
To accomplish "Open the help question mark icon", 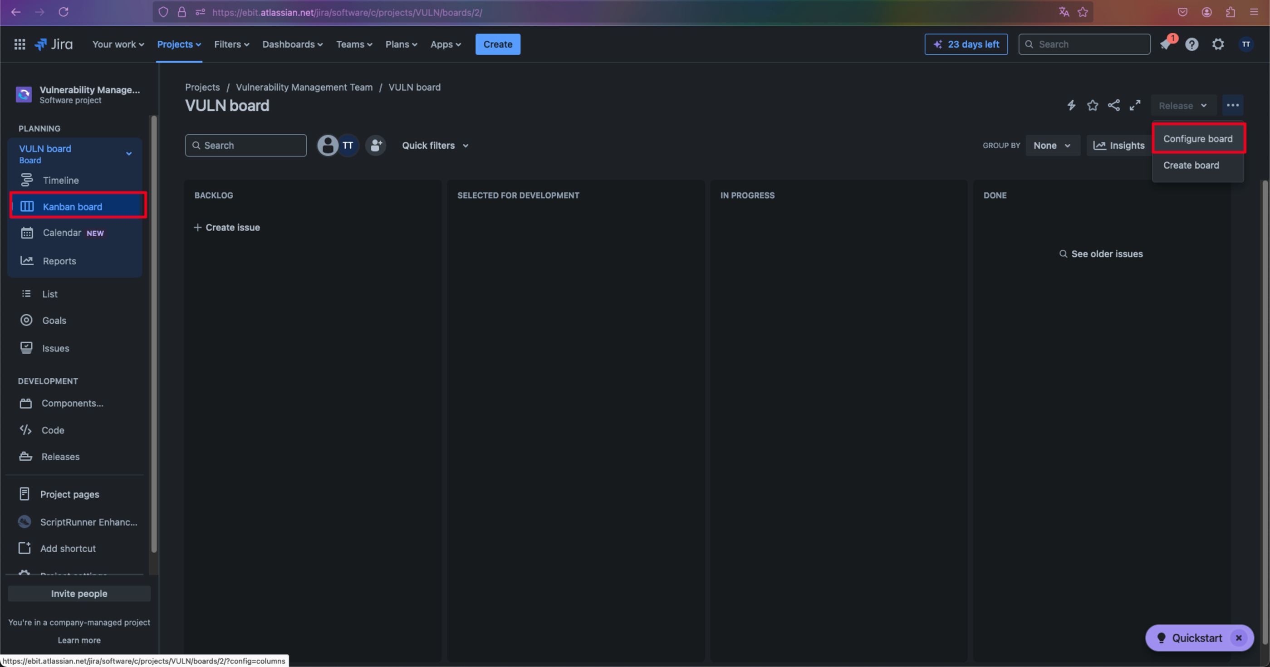I will pyautogui.click(x=1192, y=44).
